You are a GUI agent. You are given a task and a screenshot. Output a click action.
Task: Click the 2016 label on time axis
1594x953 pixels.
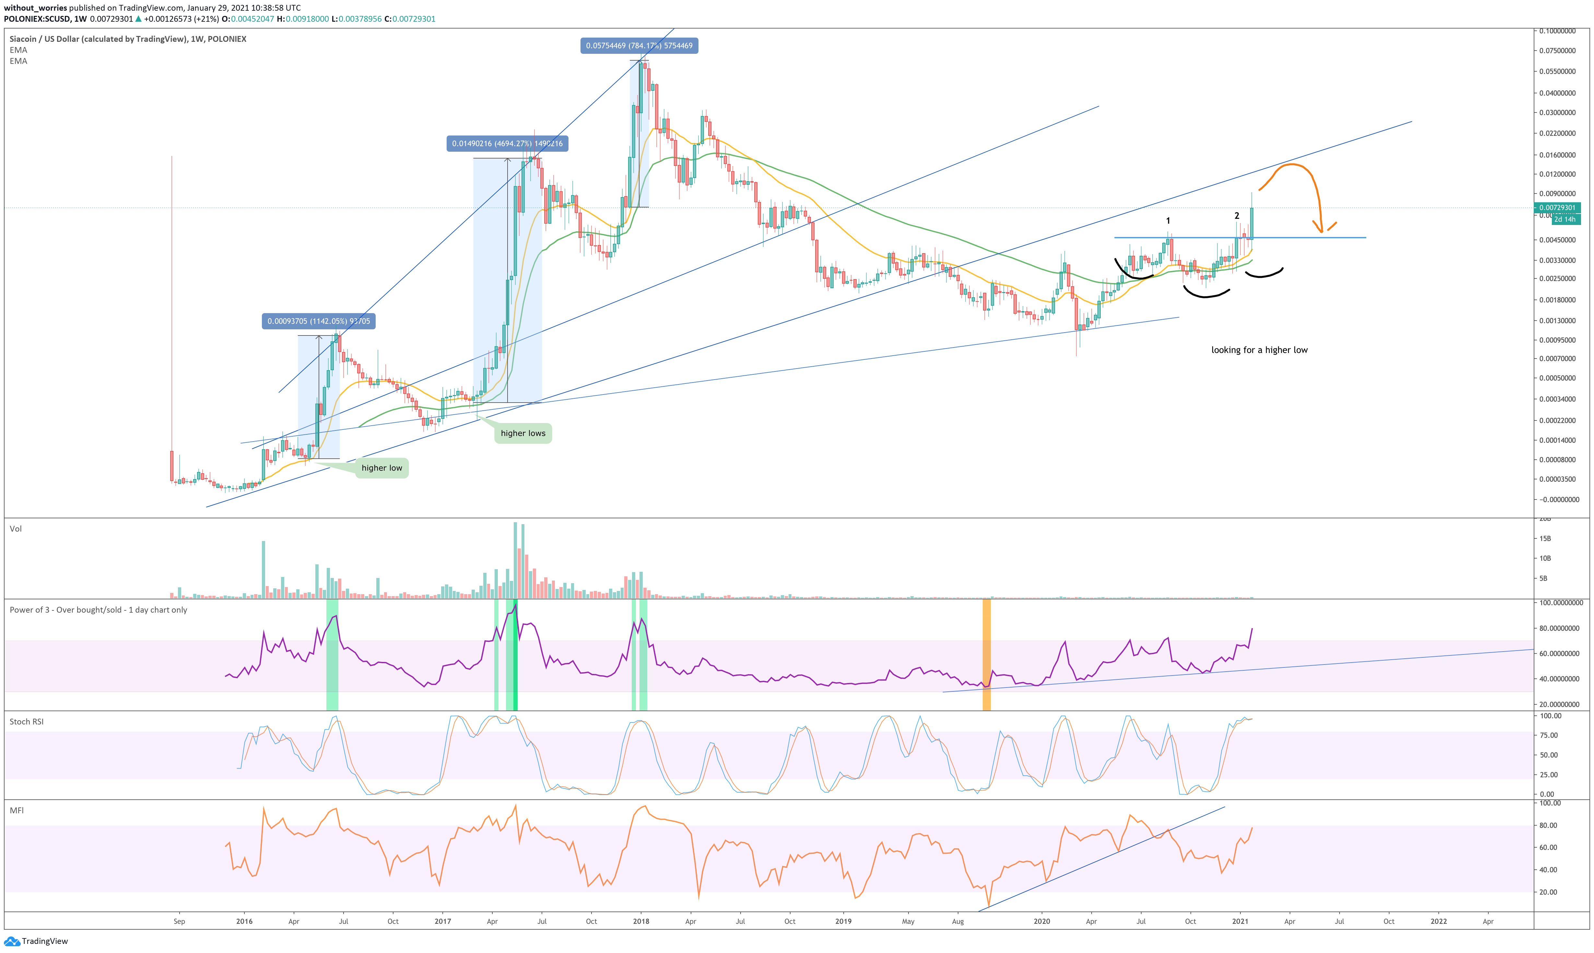[x=244, y=922]
